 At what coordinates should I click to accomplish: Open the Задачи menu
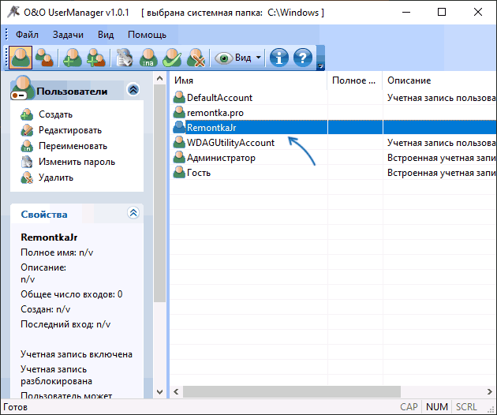(68, 35)
